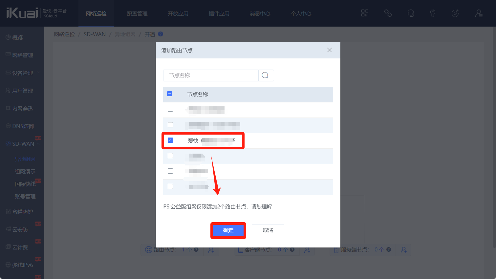Screen dimensions: 496x279
Task: Click the lightbulb icon in top bar
Action: [433, 13]
